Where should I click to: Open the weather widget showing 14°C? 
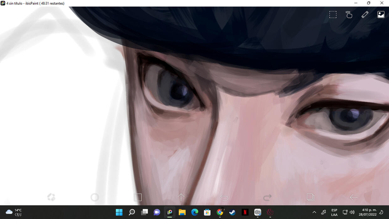(14, 212)
